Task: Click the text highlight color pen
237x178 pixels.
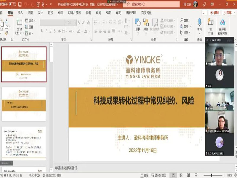Action: [x=79, y=31]
